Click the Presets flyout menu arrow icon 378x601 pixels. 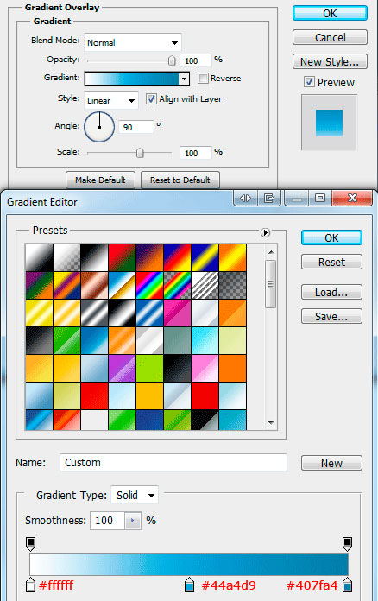(x=265, y=232)
